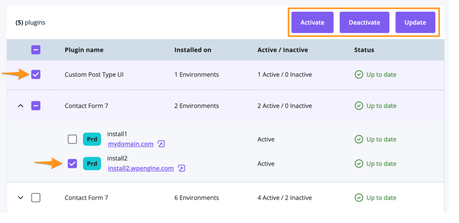This screenshot has height=223, width=459.
Task: Uncheck the install2 environment checkbox
Action: (72, 164)
